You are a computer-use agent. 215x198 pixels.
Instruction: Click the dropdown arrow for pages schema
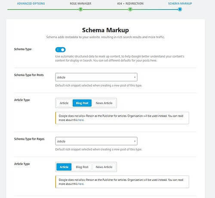pyautogui.click(x=135, y=141)
